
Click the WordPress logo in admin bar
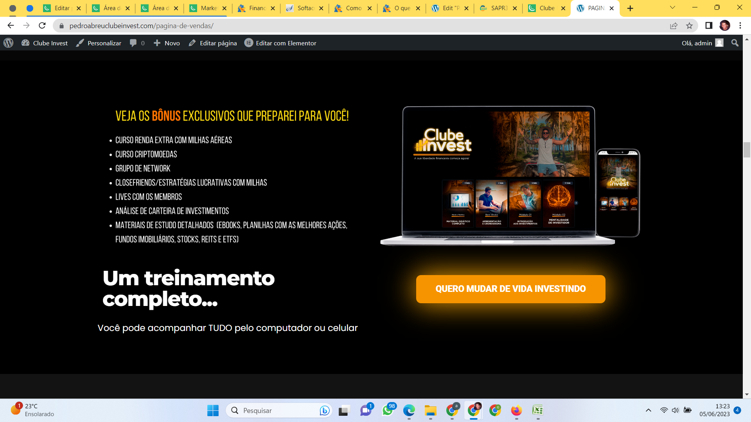click(x=9, y=43)
